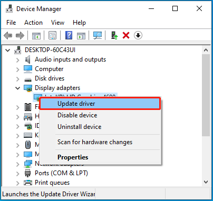Image resolution: width=213 pixels, height=201 pixels.
Task: Click the down-arrow Disable device toolbar icon
Action: point(138,35)
